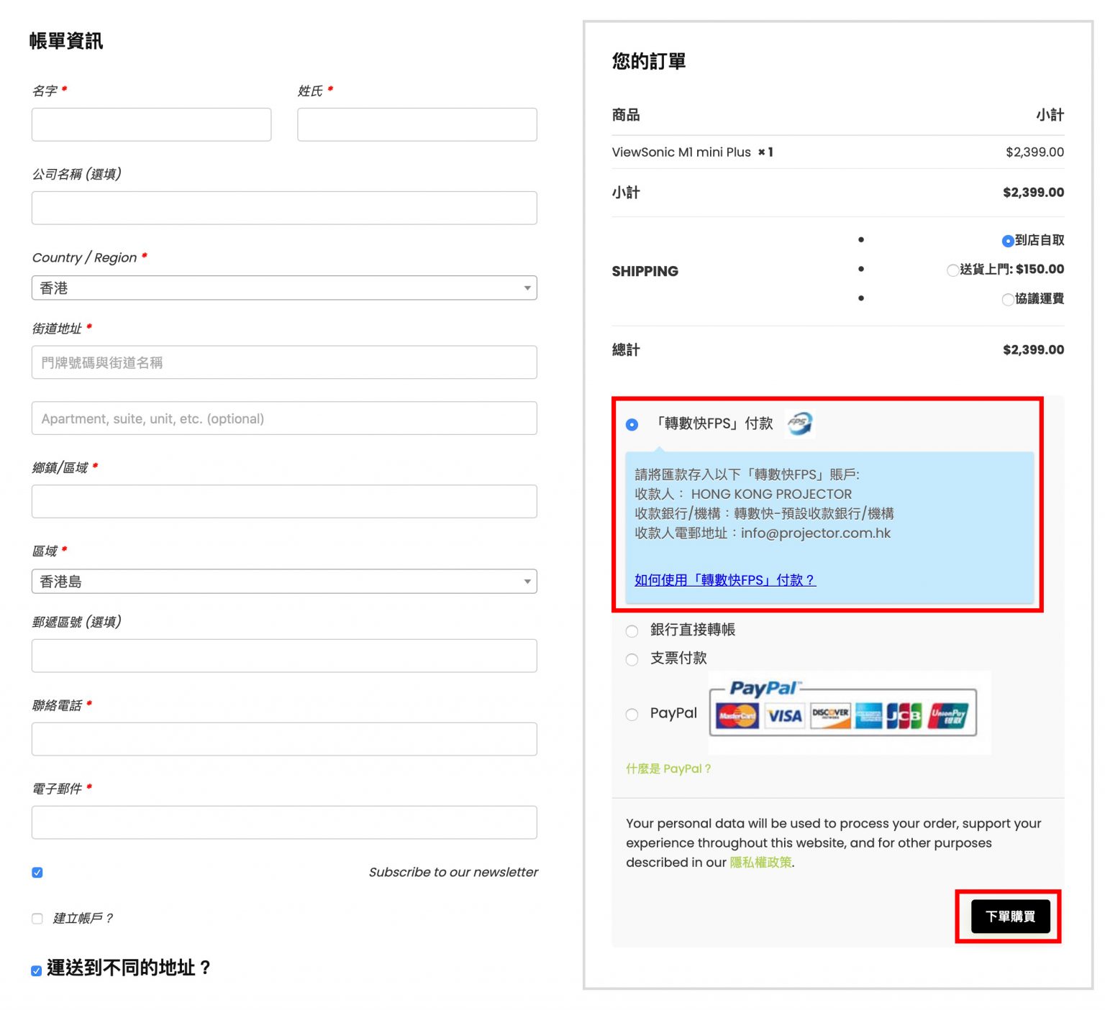Focus the 公司名稱 company name field
The width and height of the screenshot is (1105, 1010).
pos(284,208)
